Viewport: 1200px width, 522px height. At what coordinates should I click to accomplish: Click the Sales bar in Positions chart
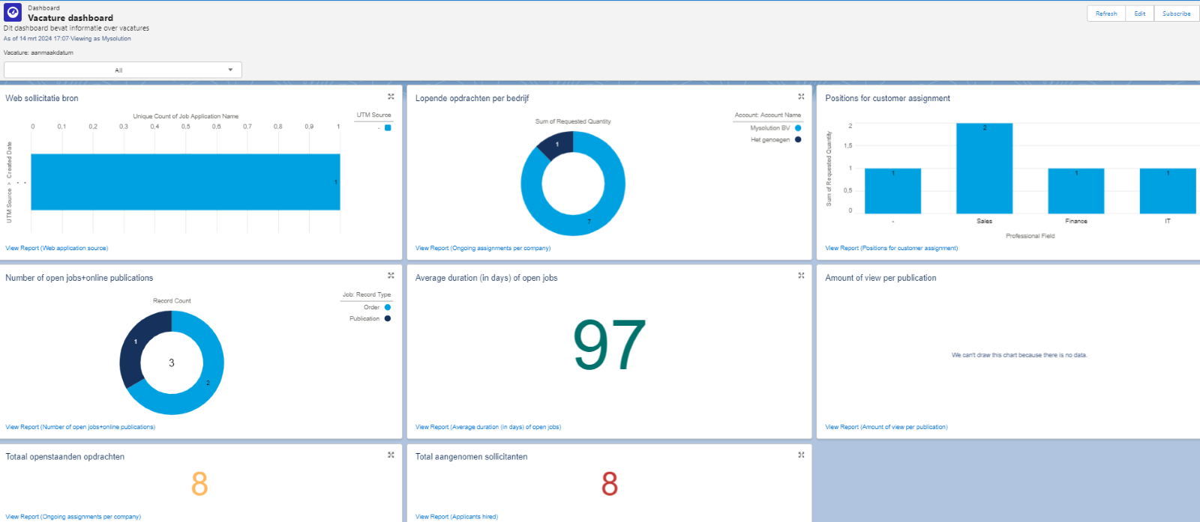[984, 169]
